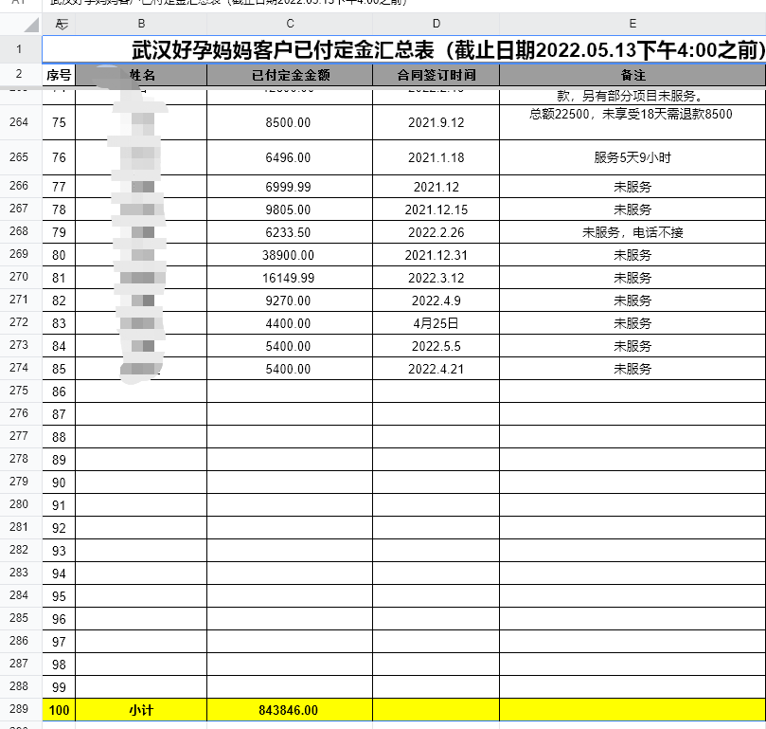Click the 未服务 note in the 16149.99 row
Viewport: 766px width, 729px height.
click(632, 278)
